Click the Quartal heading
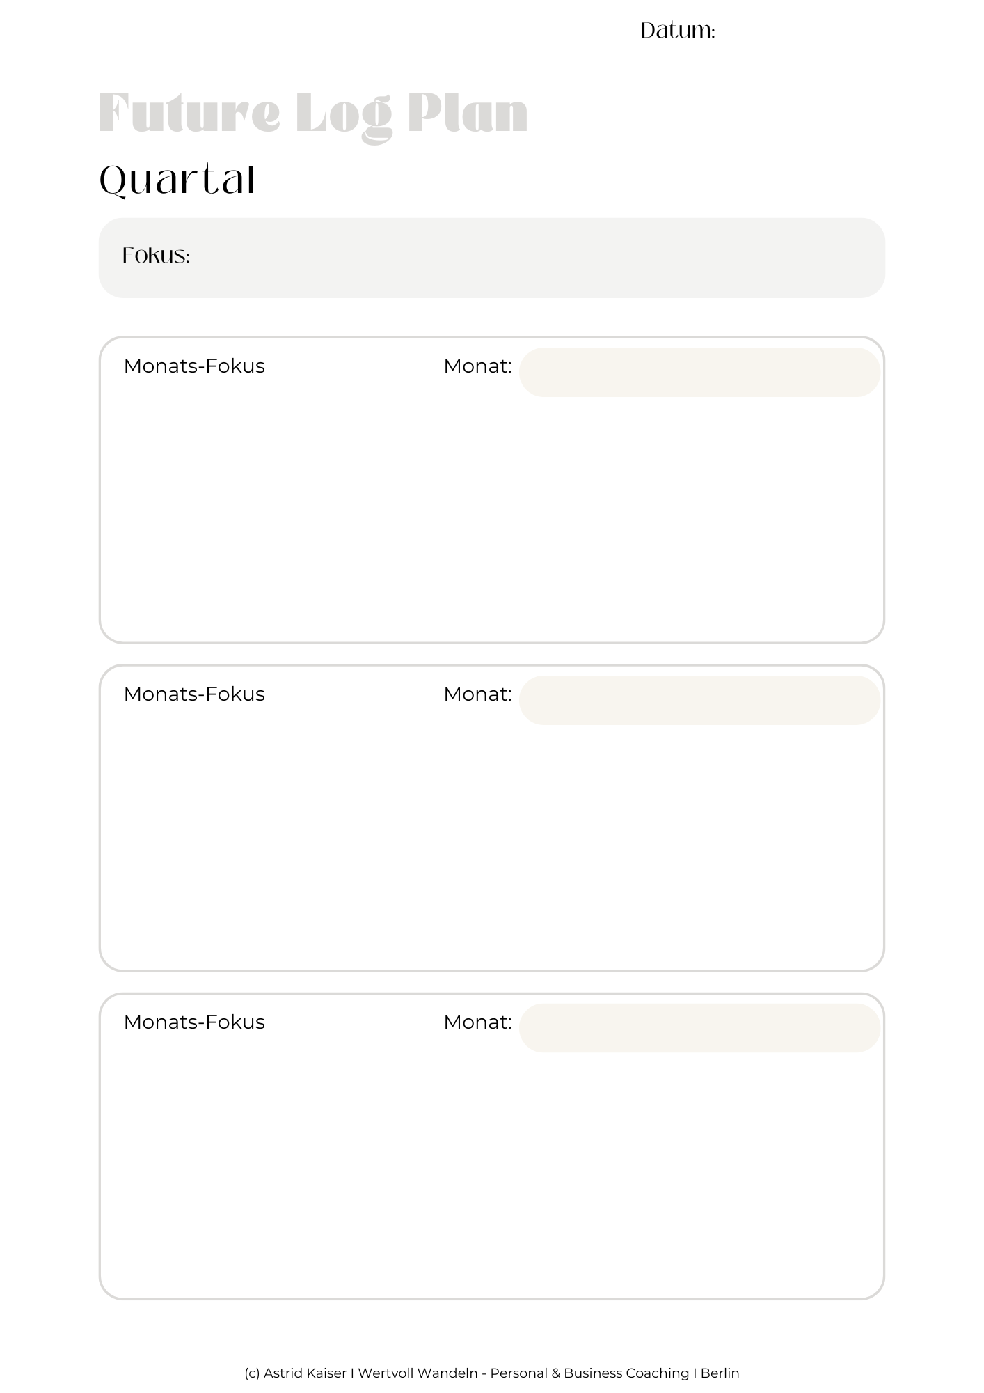This screenshot has height=1393, width=984. (177, 180)
